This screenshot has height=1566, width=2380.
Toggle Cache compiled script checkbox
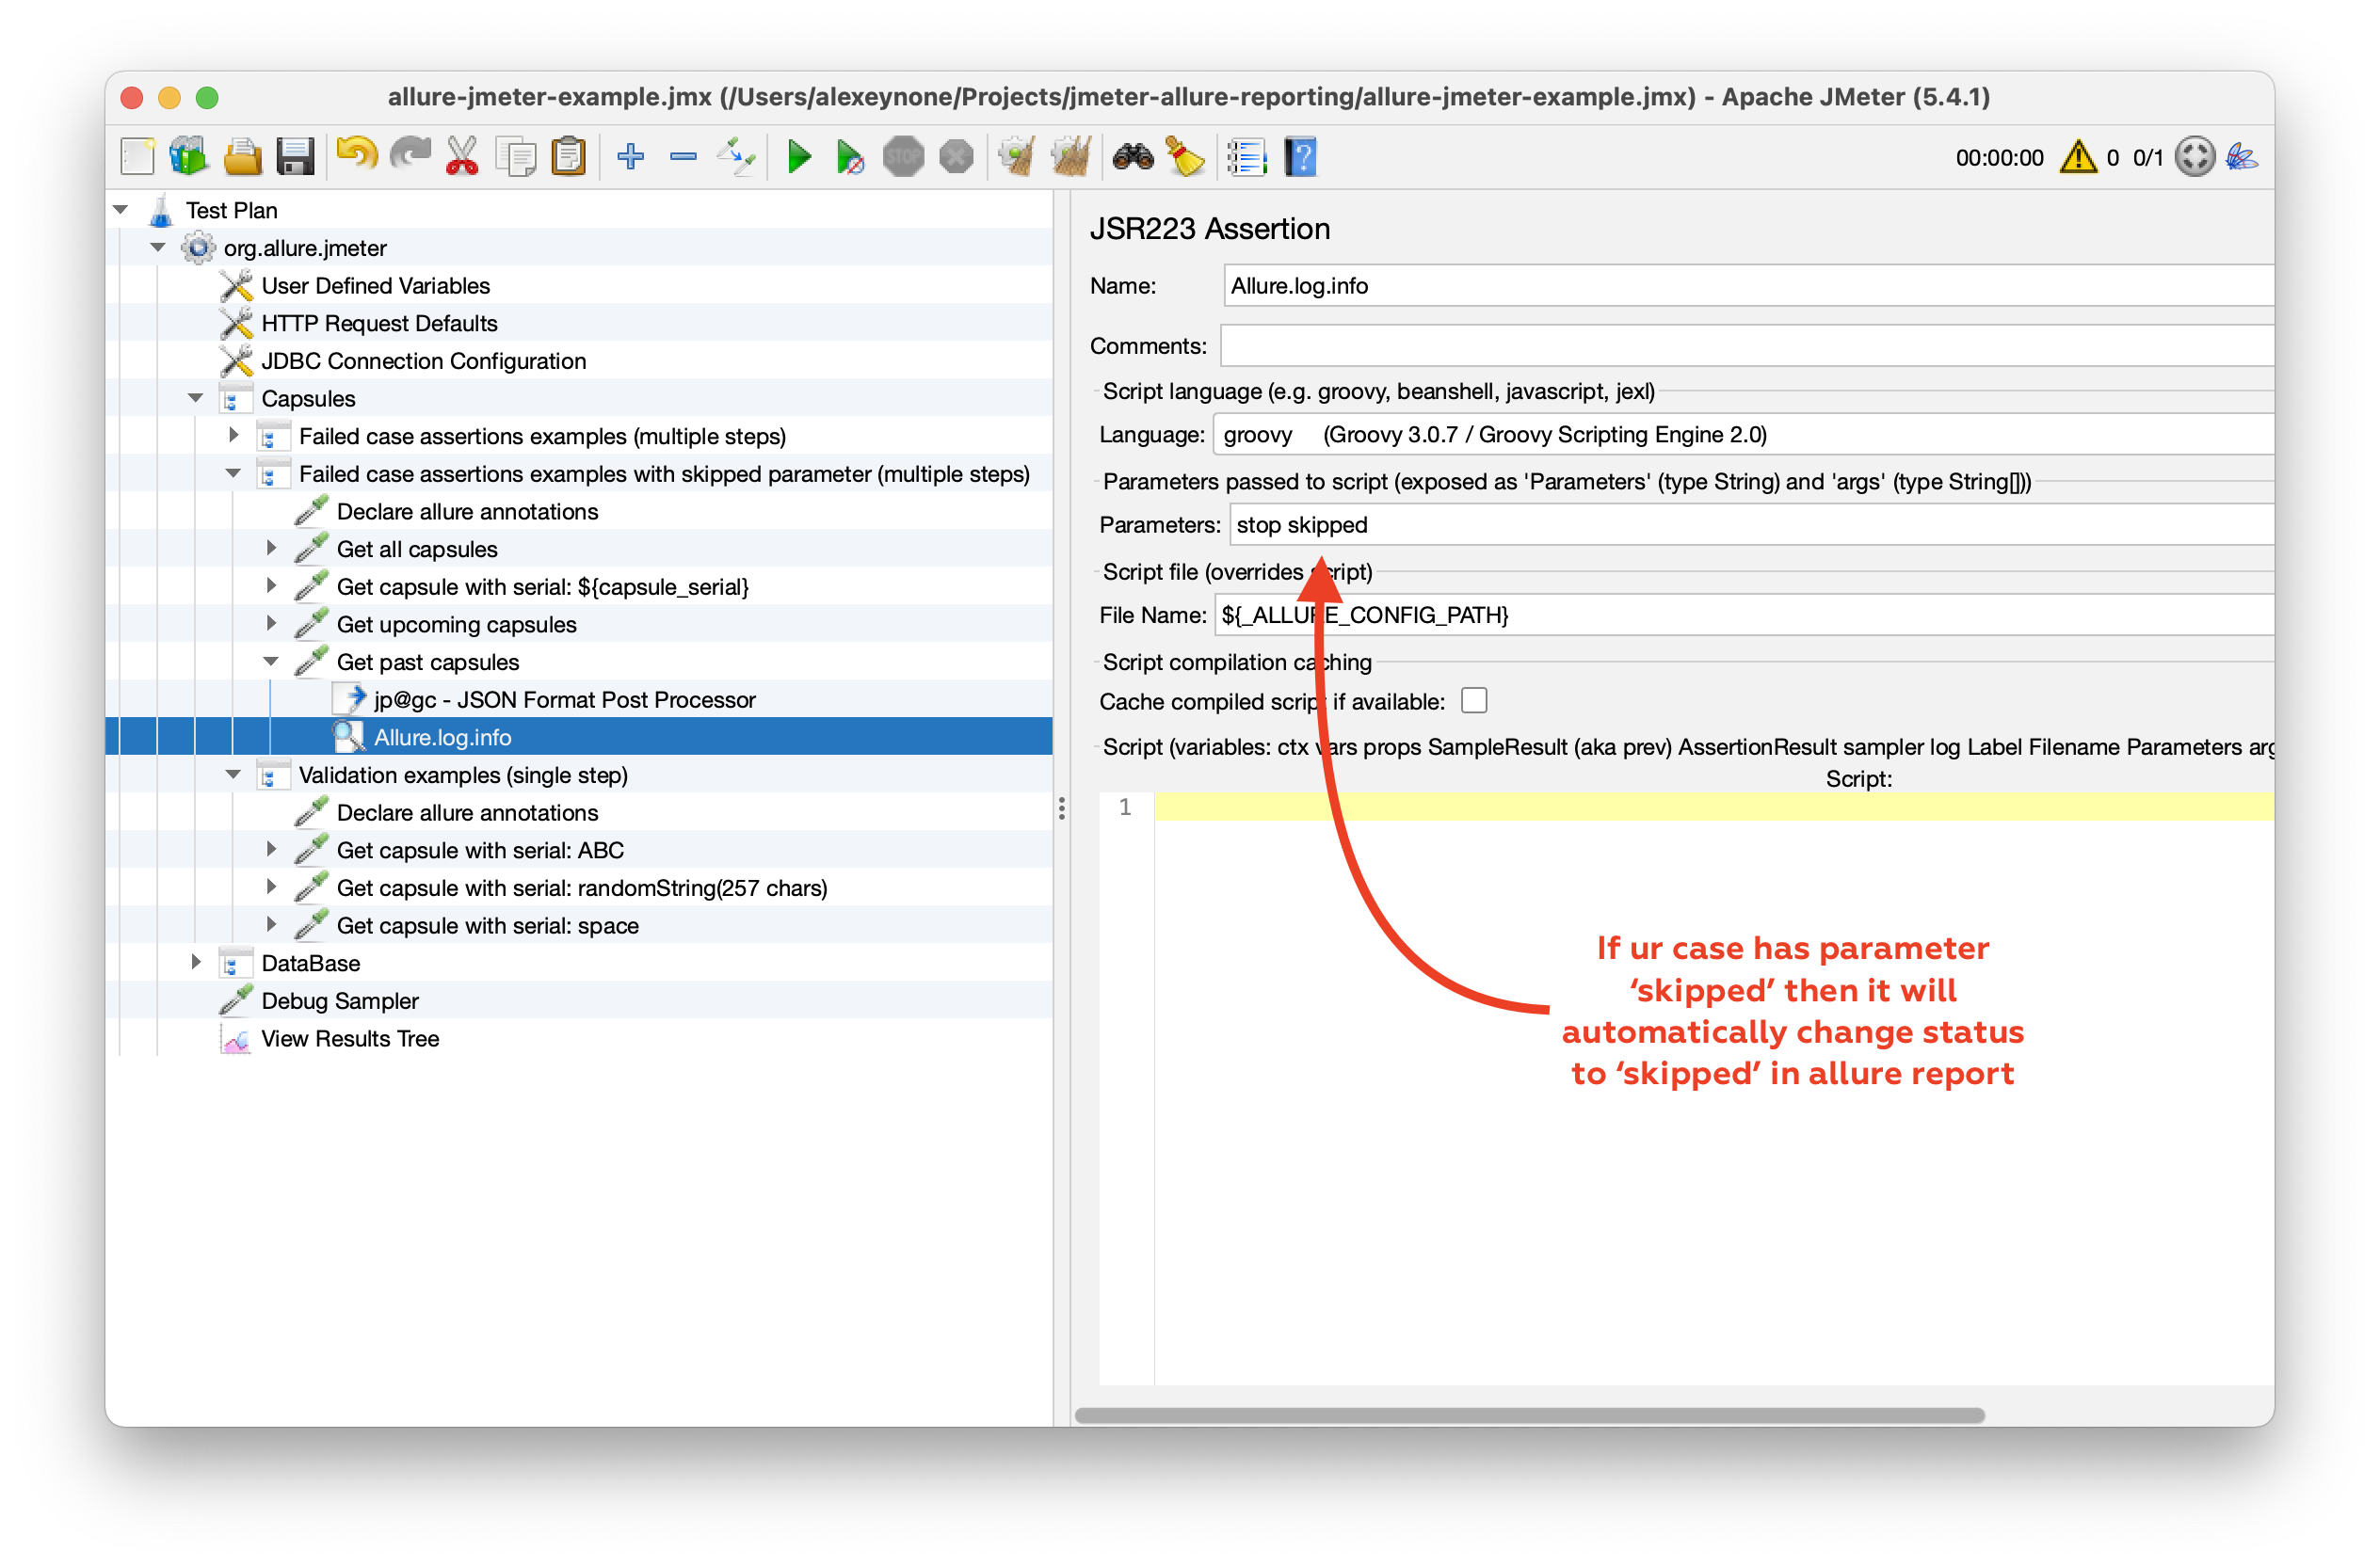(x=1473, y=700)
